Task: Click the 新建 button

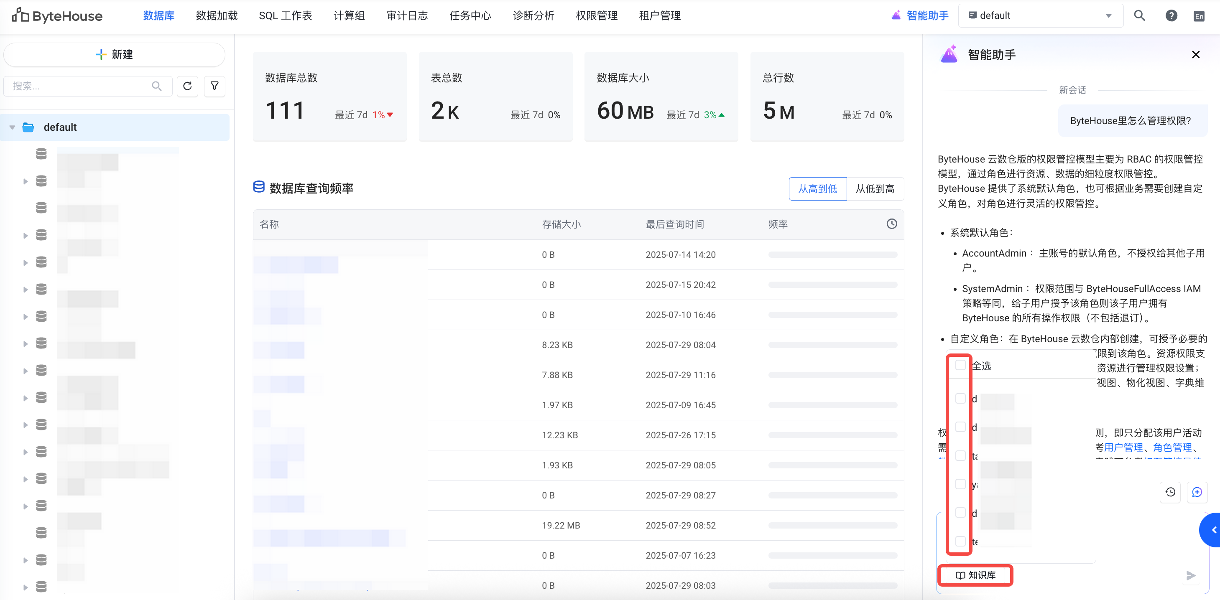Action: pos(114,54)
